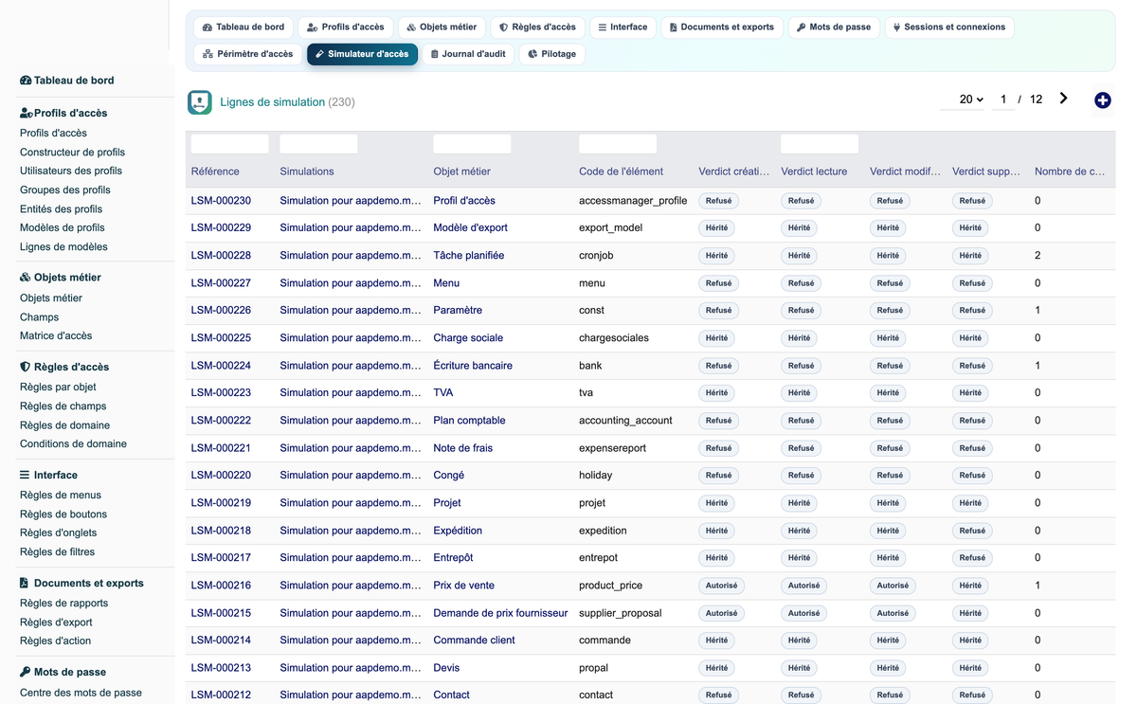Image resolution: width=1137 pixels, height=704 pixels.
Task: Click the Référence filter input
Action: tap(230, 144)
